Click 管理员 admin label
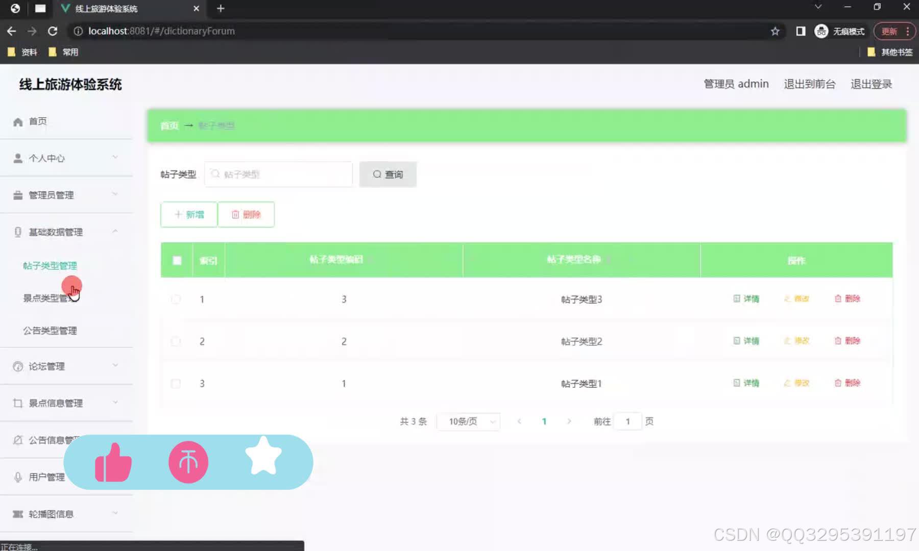Image resolution: width=919 pixels, height=551 pixels. coord(736,84)
